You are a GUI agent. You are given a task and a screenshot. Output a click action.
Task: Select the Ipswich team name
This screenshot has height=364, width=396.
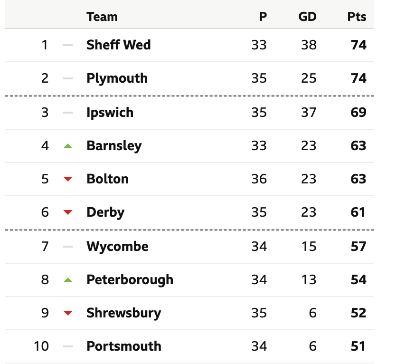[x=110, y=113]
